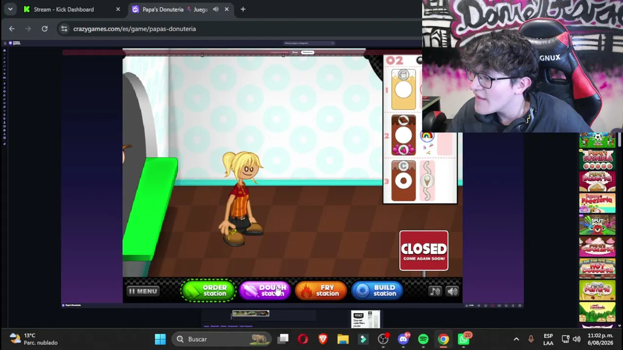Open File Explorer from the taskbar

[x=343, y=339]
